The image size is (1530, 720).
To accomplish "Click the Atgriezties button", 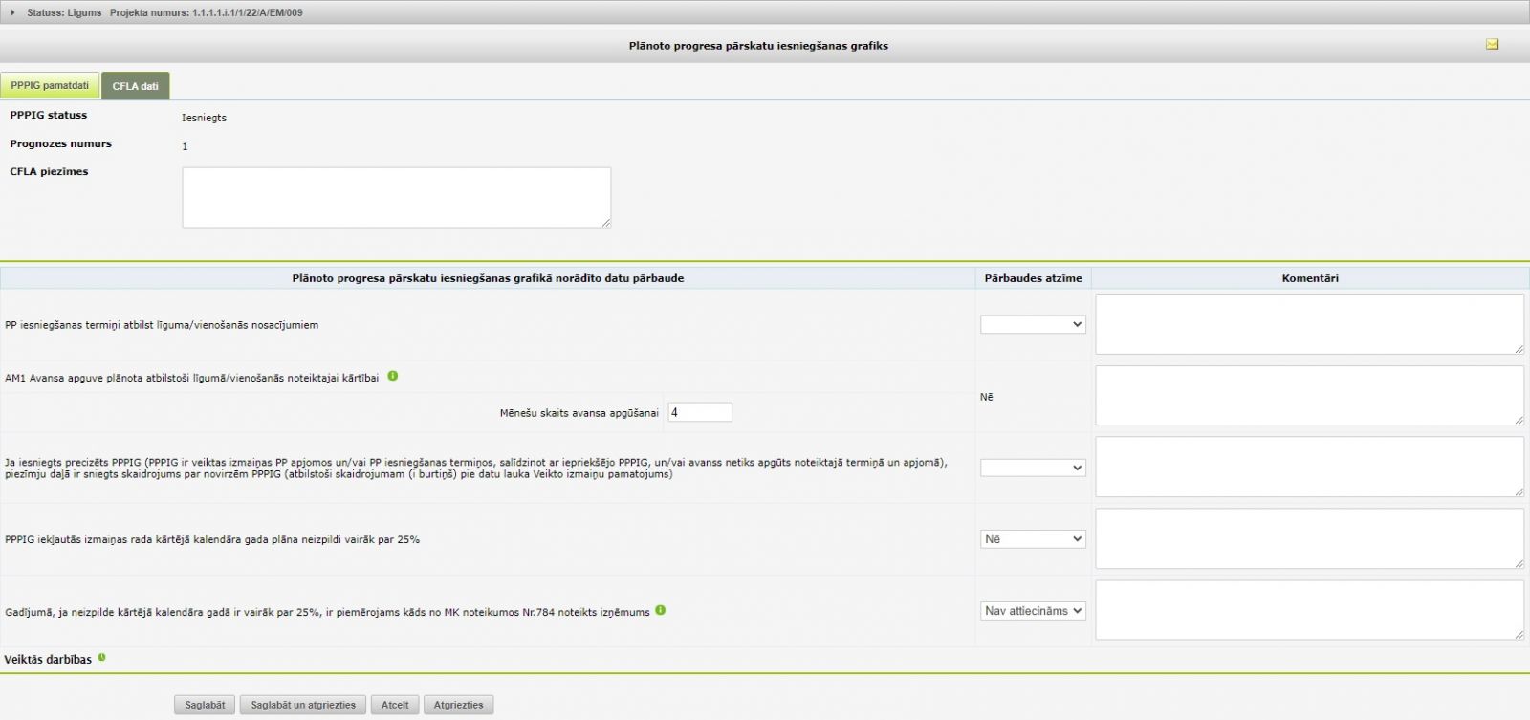I will pyautogui.click(x=458, y=705).
